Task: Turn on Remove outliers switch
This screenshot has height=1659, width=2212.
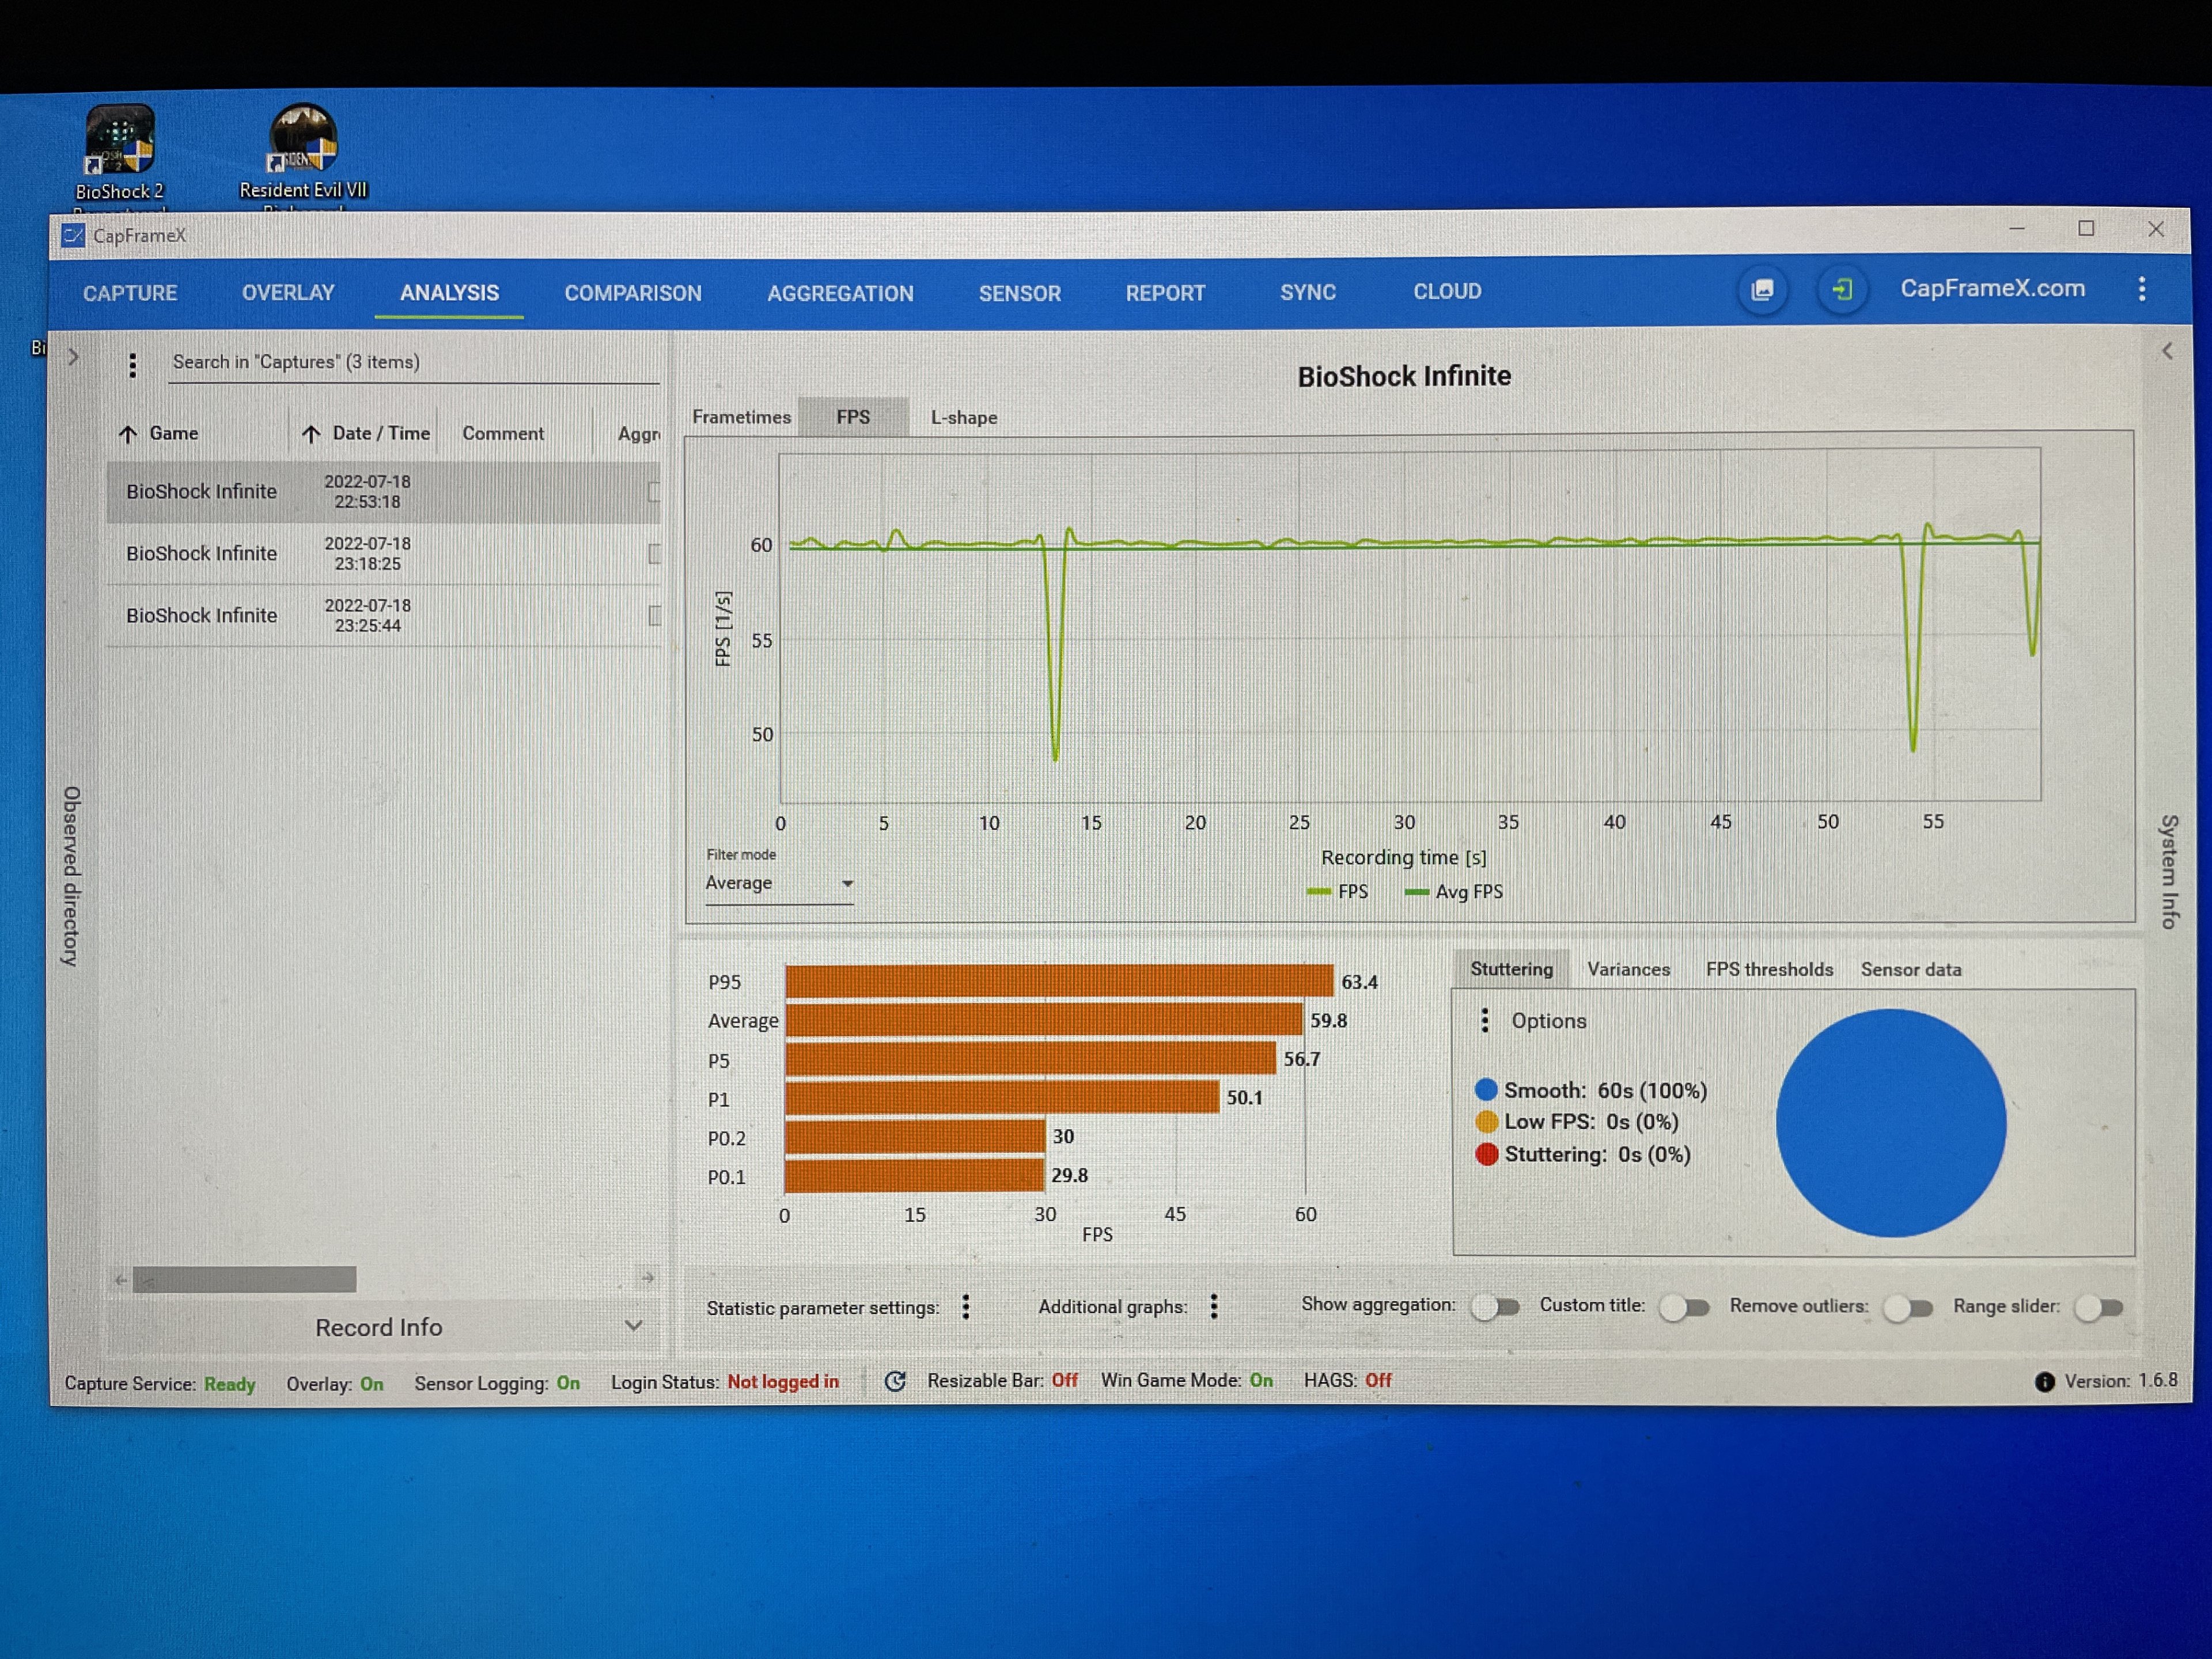Action: point(1907,1308)
